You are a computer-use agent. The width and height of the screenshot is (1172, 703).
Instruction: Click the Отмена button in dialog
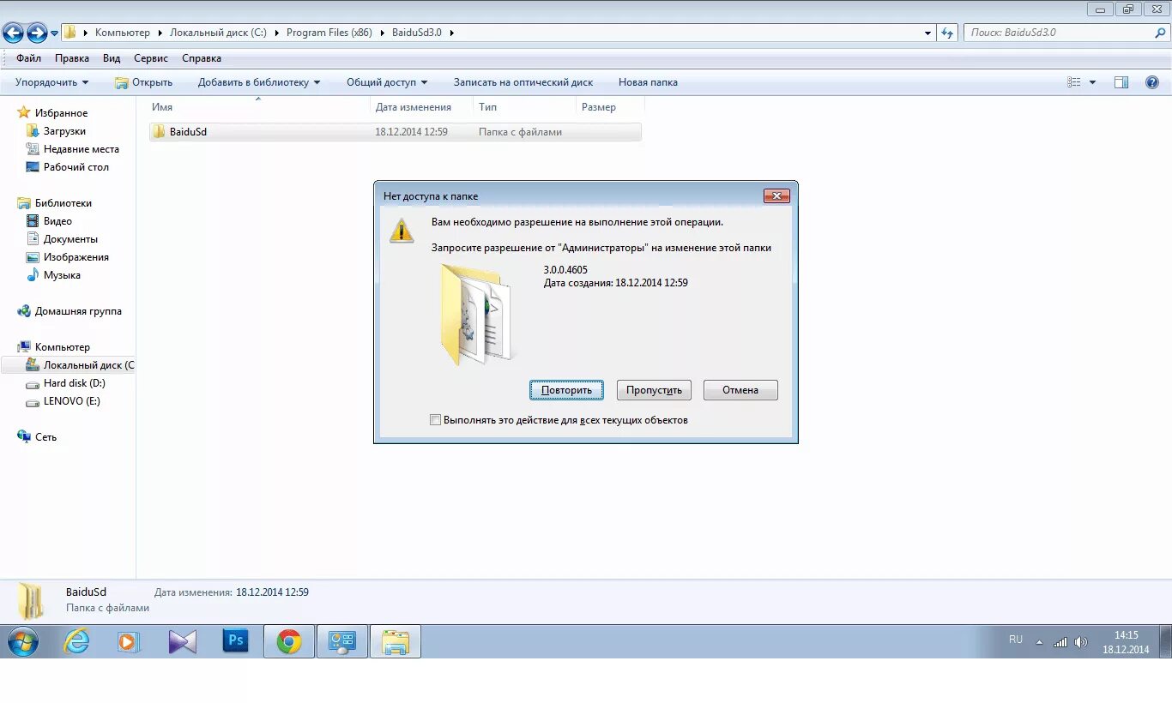click(740, 390)
